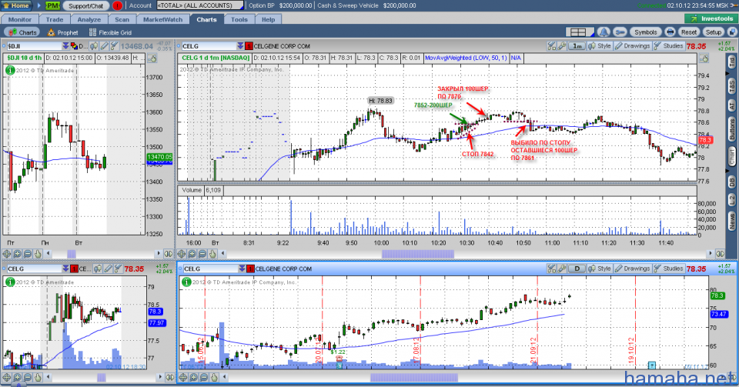The image size is (739, 387).
Task: Toggle the DB sidebar panel
Action: (732, 182)
